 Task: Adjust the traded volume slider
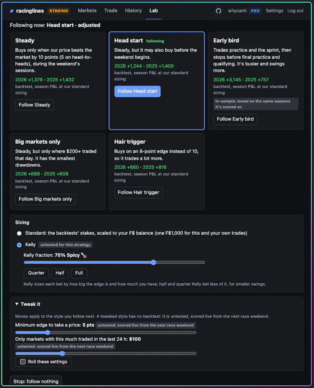pos(106,354)
